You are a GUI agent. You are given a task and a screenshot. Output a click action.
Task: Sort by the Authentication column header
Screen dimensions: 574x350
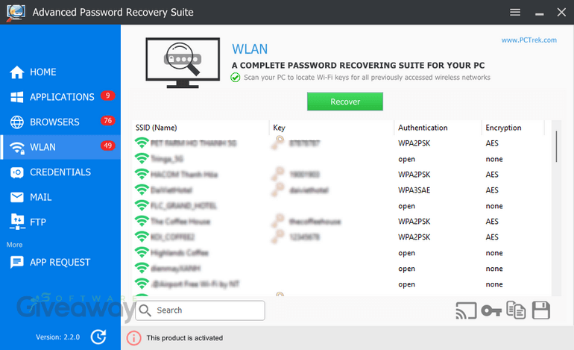click(438, 128)
